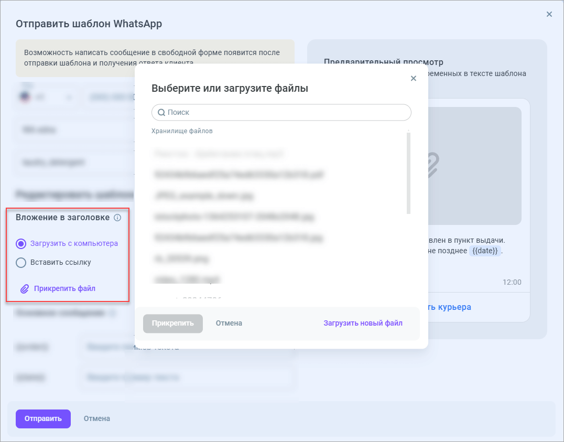Click 'Загрузить новый файл' link
The height and width of the screenshot is (442, 564).
[x=363, y=323]
